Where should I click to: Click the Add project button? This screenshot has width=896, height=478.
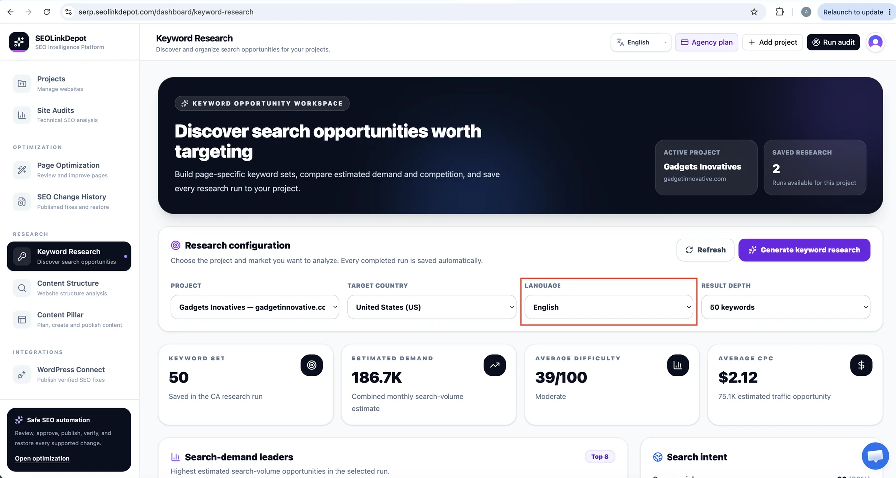[x=773, y=42]
